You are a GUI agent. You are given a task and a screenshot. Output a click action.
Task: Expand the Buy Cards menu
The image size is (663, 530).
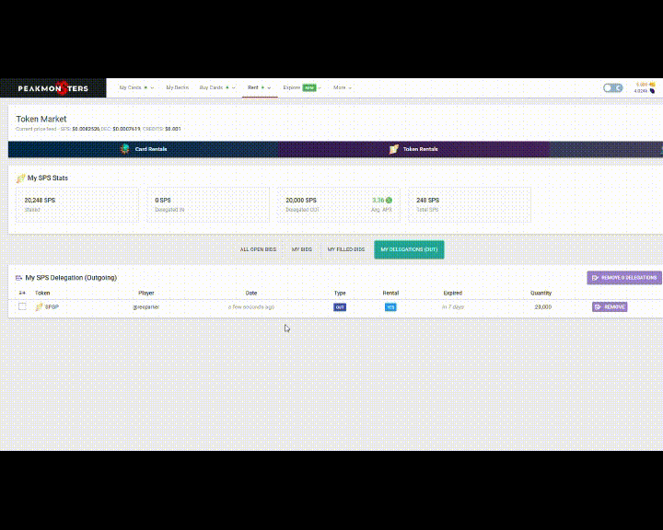point(217,87)
